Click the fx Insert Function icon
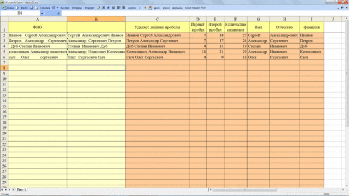Image resolution: width=349 pixels, height=196 pixels. (x=58, y=13)
